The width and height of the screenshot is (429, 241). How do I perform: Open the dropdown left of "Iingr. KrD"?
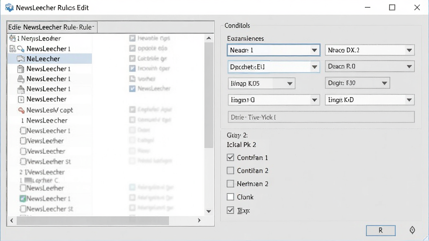(274, 100)
